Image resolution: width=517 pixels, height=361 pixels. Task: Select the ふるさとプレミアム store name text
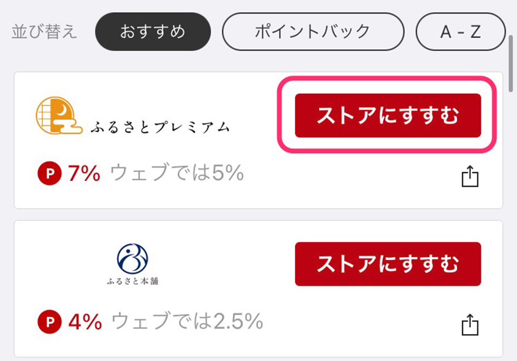point(160,127)
